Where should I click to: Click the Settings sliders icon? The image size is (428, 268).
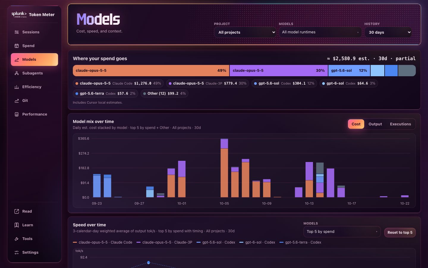[x=17, y=253]
